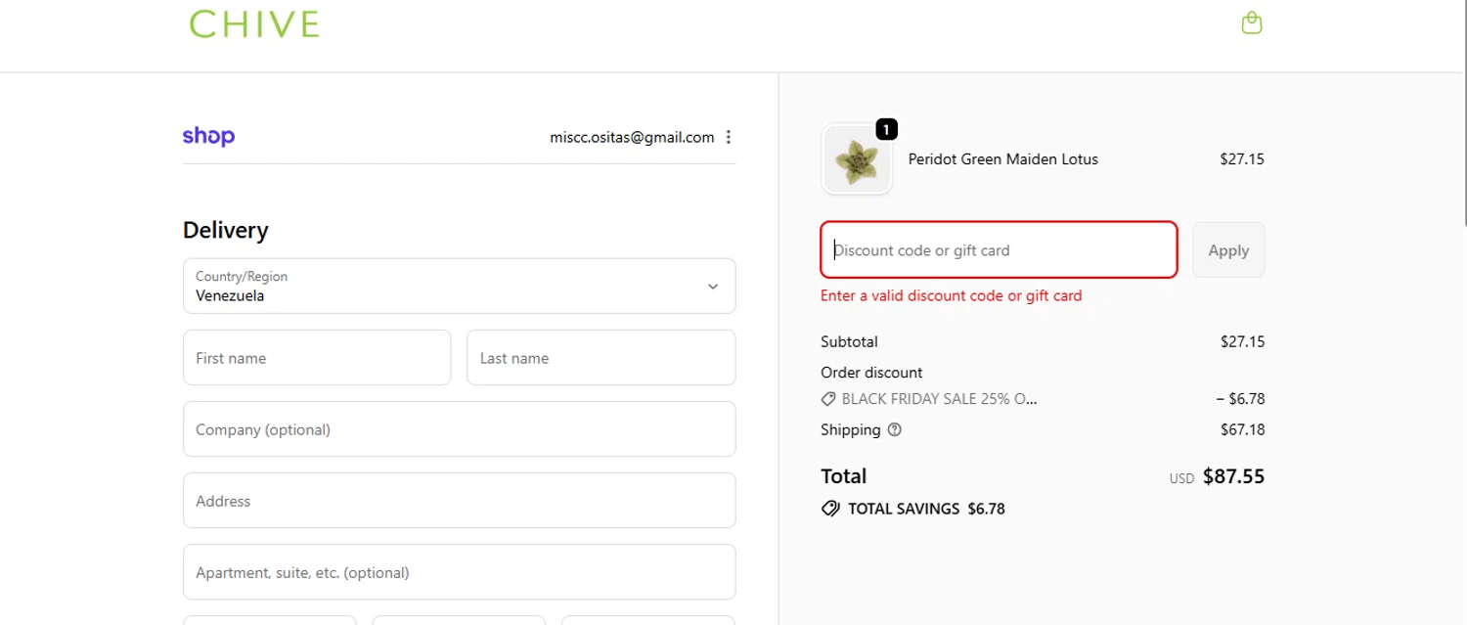
Task: Click the discount amount − $6.78
Action: point(1240,399)
